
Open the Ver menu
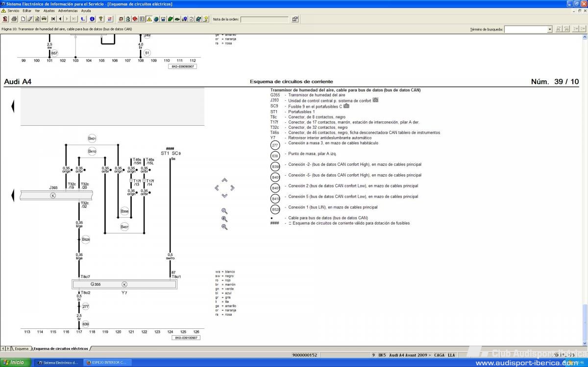coord(37,10)
